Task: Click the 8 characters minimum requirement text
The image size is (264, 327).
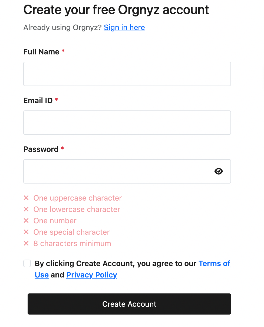Action: (72, 243)
